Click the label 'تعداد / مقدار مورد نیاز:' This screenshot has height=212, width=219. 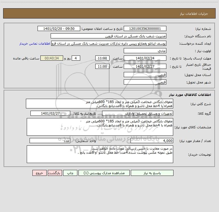tap(195, 141)
